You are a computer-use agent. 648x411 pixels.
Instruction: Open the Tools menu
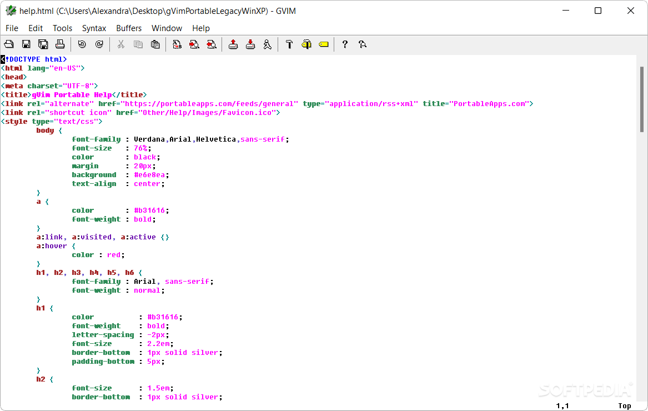tap(62, 28)
